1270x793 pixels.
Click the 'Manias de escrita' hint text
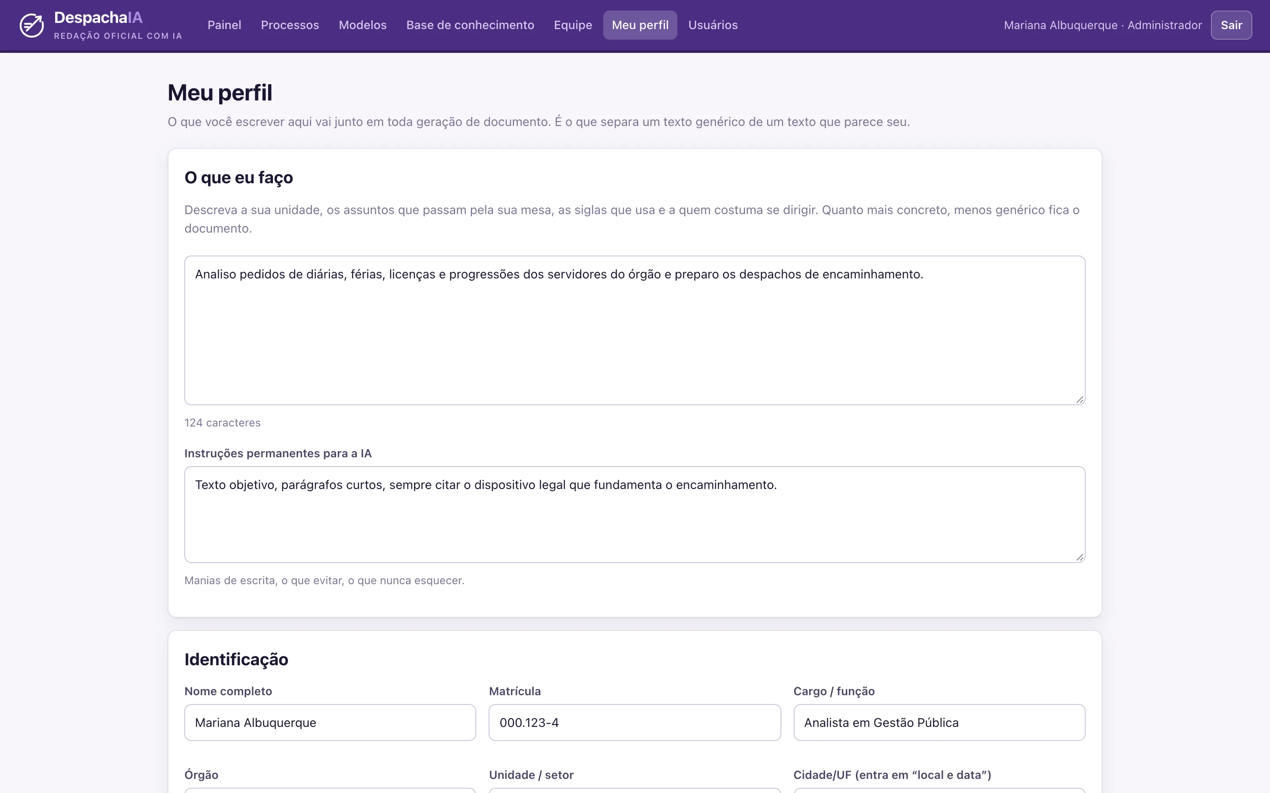(324, 581)
